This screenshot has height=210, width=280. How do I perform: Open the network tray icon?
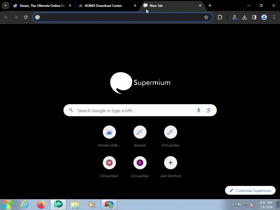click(x=246, y=205)
